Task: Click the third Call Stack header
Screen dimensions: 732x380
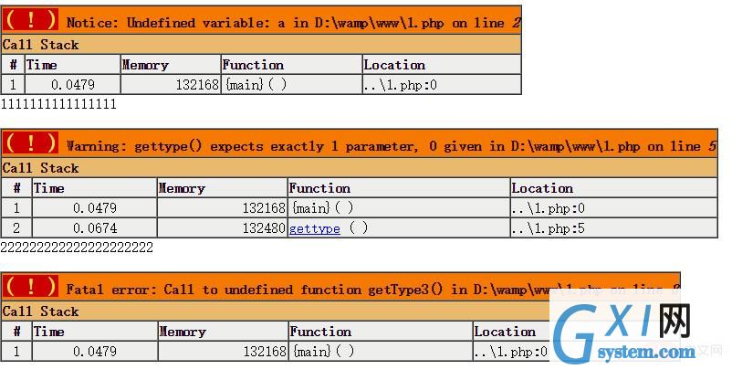Action: (x=40, y=311)
